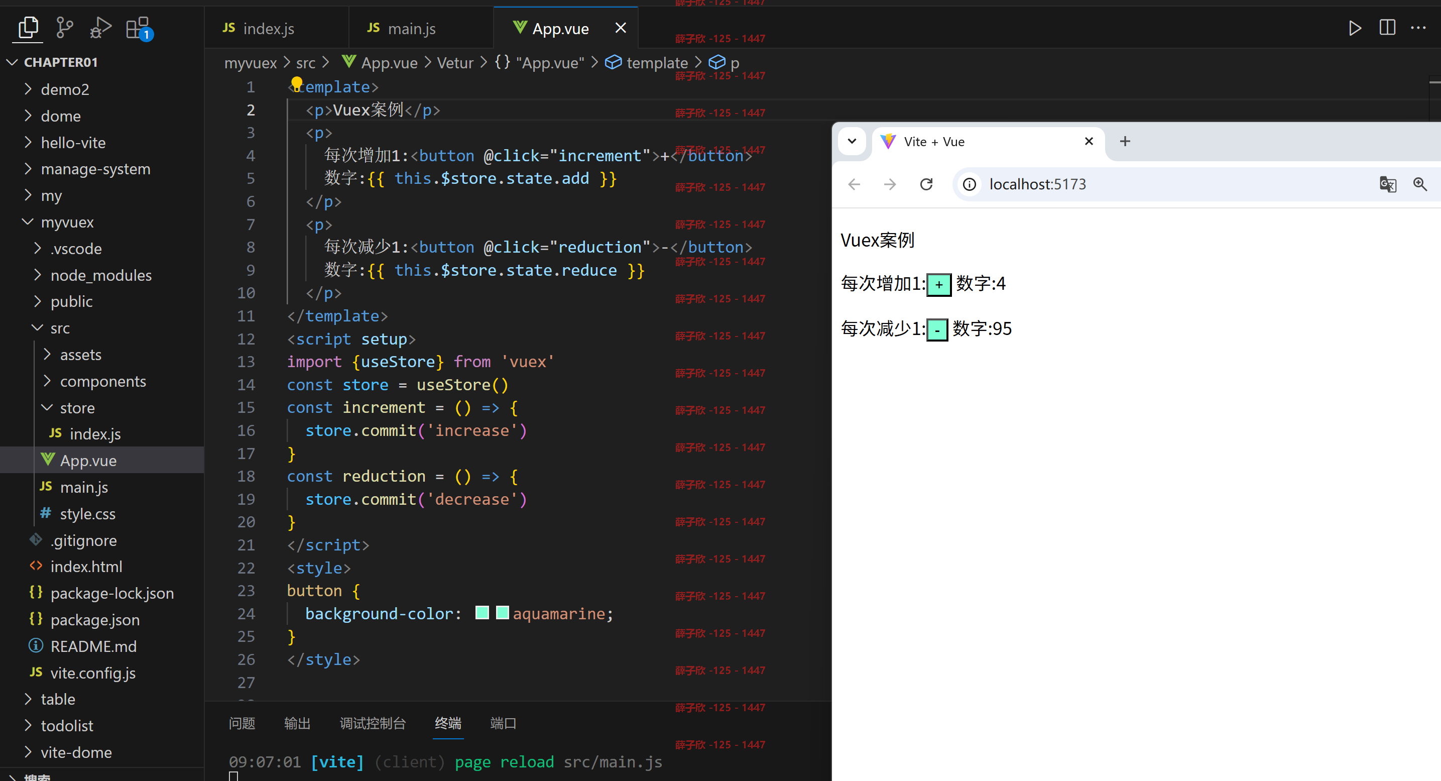Open the browser tab search dropdown
The width and height of the screenshot is (1441, 781).
[852, 141]
